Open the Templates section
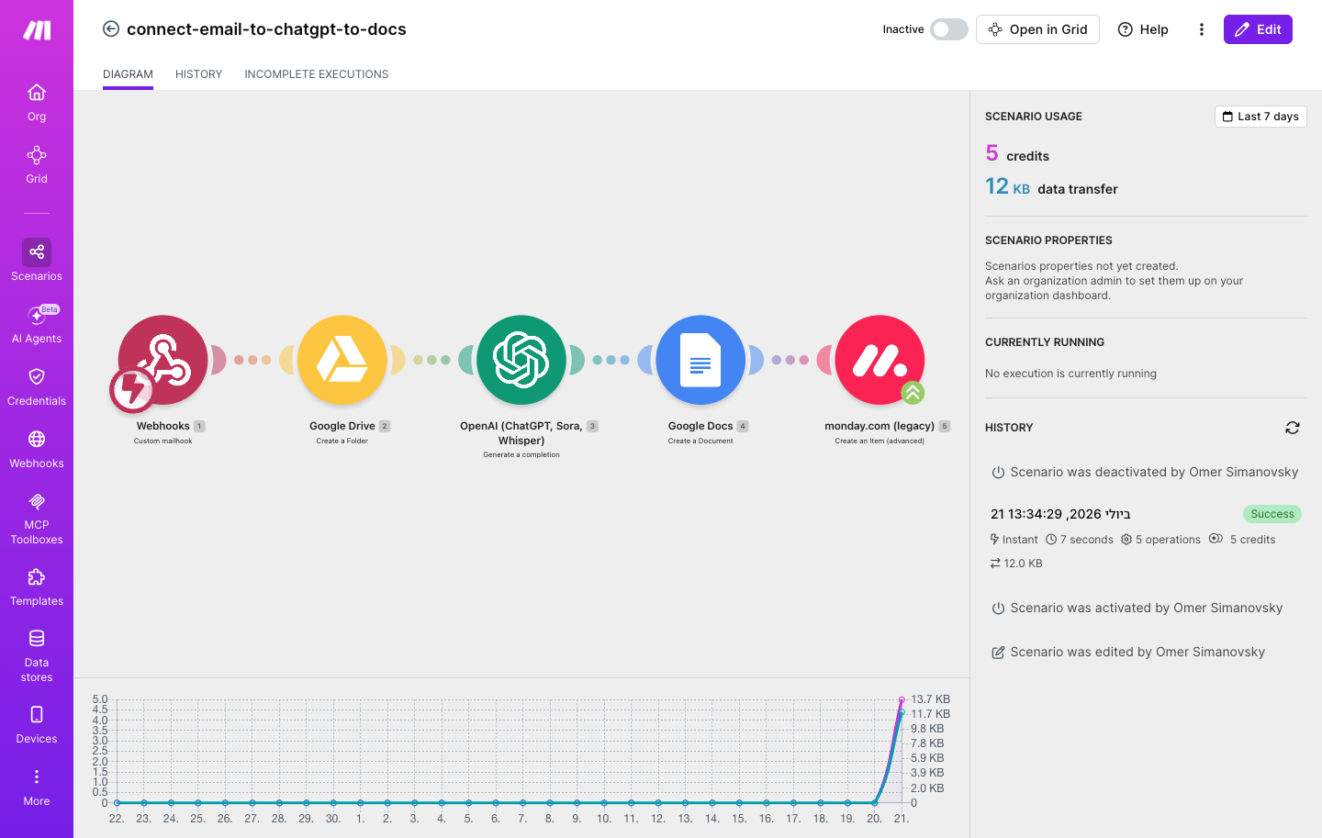The image size is (1322, 838). (37, 587)
